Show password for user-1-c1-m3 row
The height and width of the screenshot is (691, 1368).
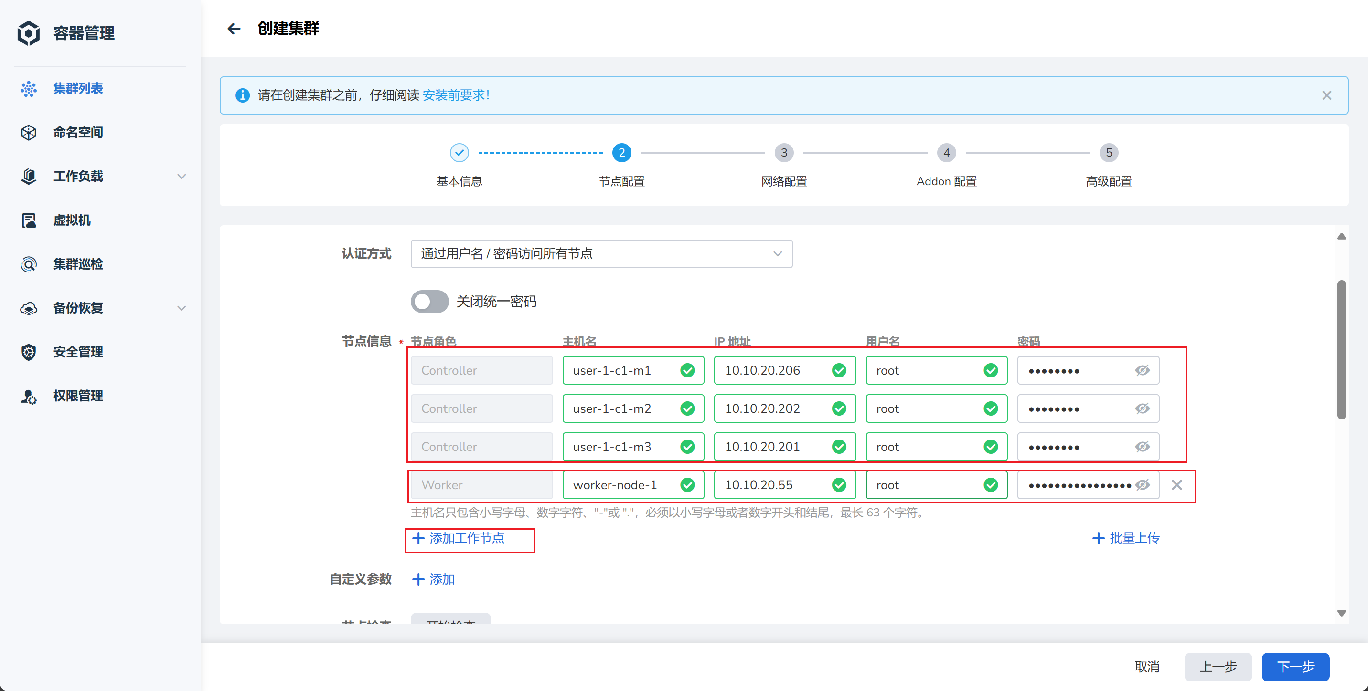tap(1142, 447)
